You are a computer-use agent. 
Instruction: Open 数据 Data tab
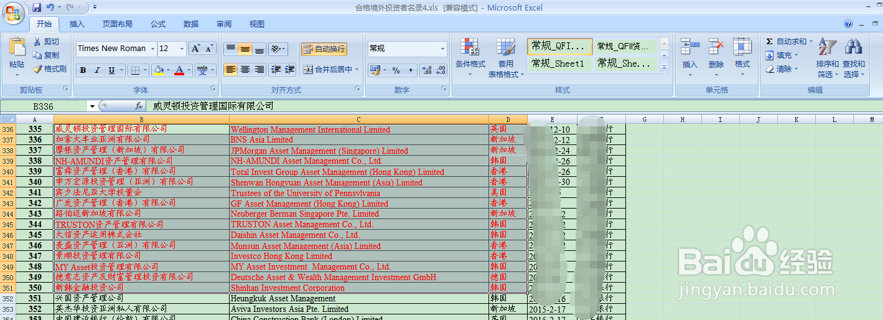(191, 24)
